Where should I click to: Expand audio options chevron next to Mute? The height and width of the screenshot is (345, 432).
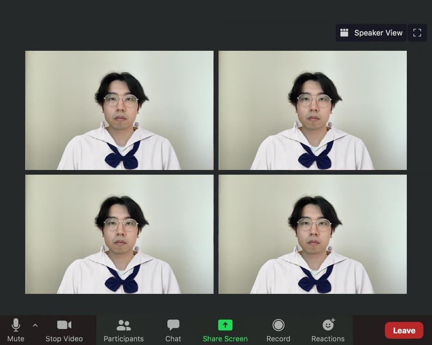35,326
